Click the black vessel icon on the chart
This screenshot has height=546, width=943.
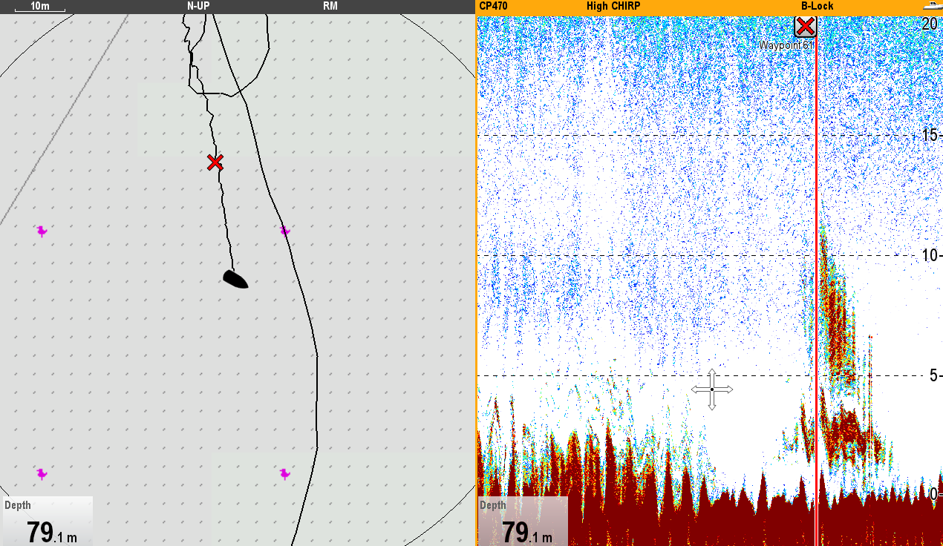pyautogui.click(x=235, y=279)
